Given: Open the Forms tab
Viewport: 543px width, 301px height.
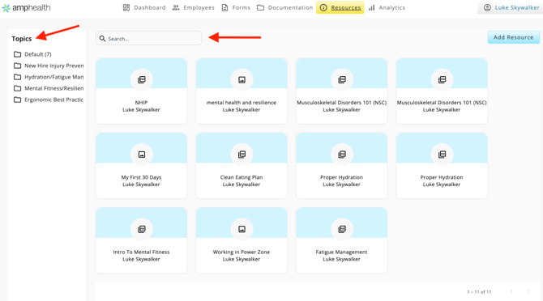Looking at the screenshot, I should [x=236, y=7].
